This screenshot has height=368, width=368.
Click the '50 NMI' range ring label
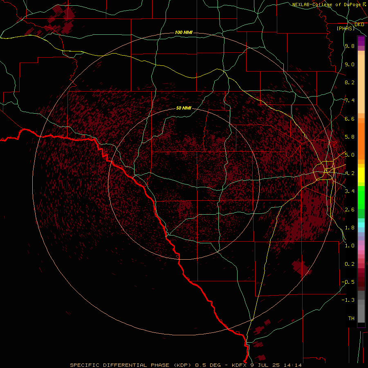point(184,108)
